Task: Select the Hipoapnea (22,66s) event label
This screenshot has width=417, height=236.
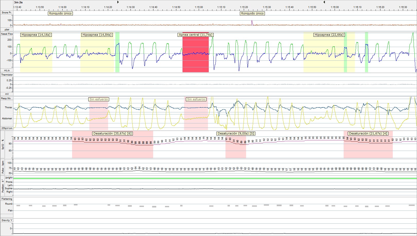Action: click(329, 35)
